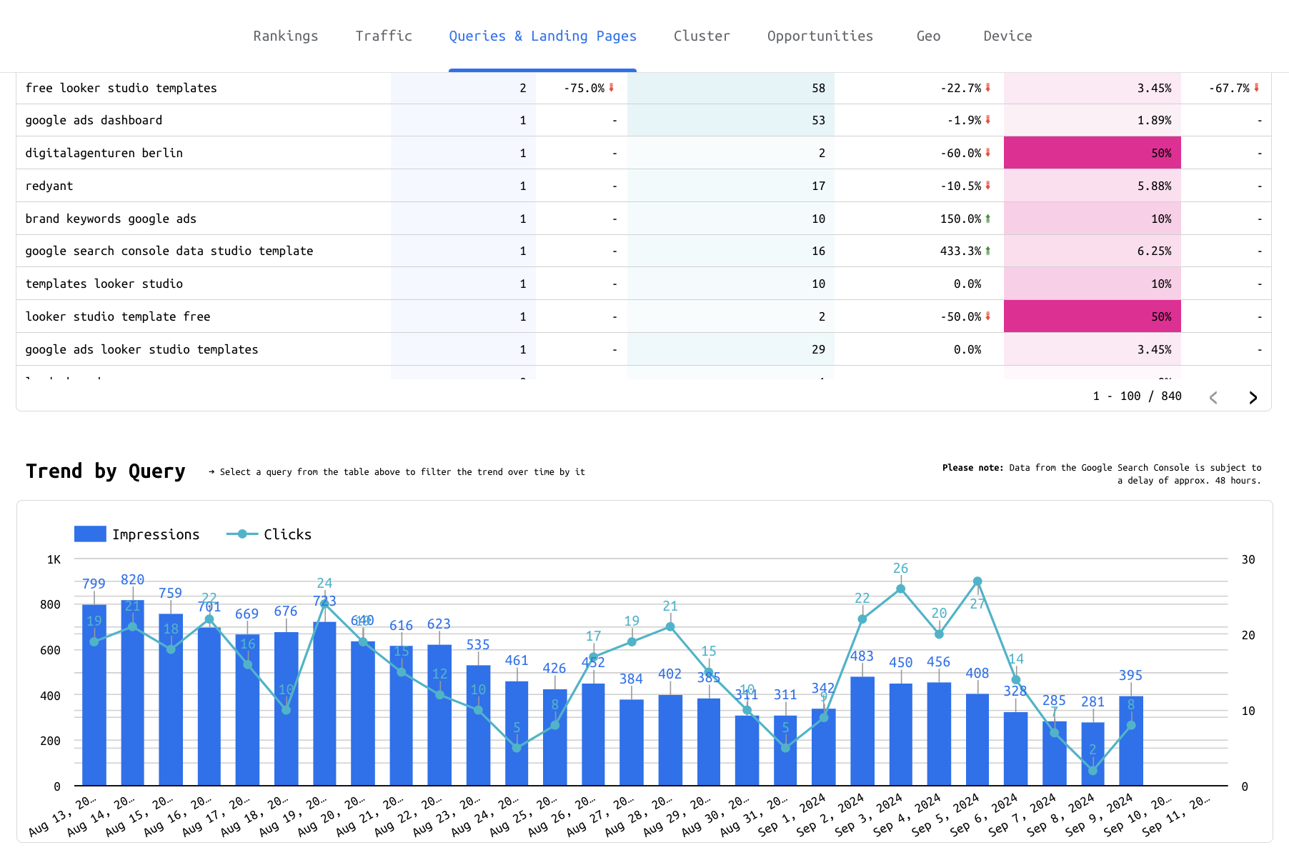Click the Sep 3 clicks point labeled 26
This screenshot has height=860, width=1289.
(900, 589)
